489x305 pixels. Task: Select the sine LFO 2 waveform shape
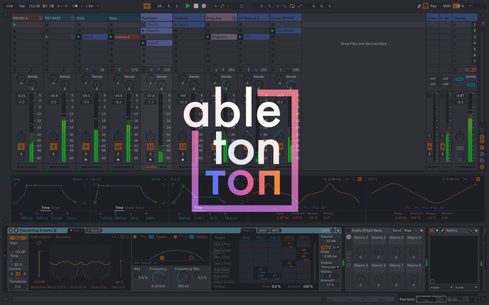[408, 208]
